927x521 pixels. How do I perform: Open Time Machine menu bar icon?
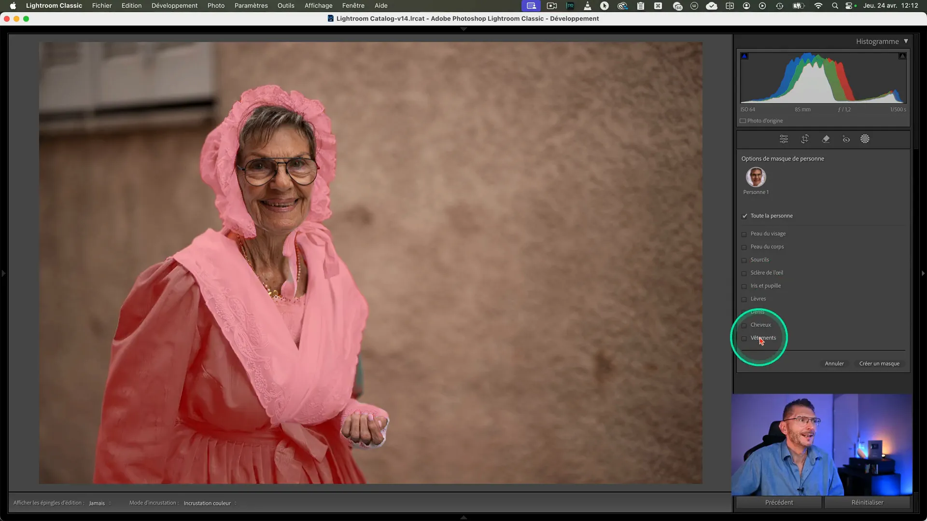click(779, 6)
